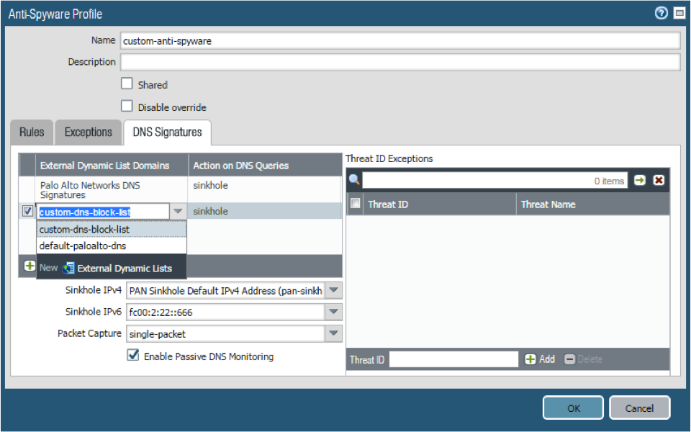Click the Description input field
This screenshot has width=691, height=432.
tap(400, 62)
